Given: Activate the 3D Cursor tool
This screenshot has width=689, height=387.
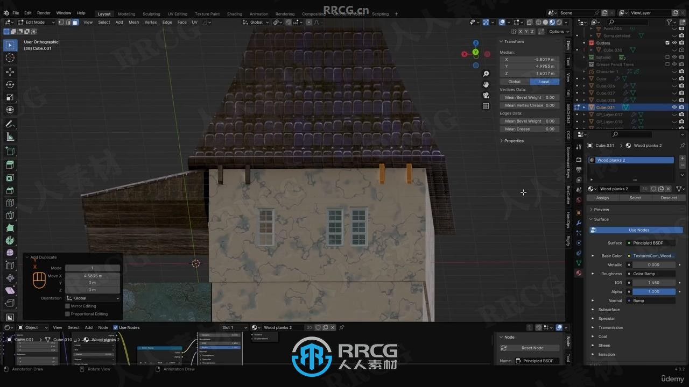Looking at the screenshot, I should (10, 58).
